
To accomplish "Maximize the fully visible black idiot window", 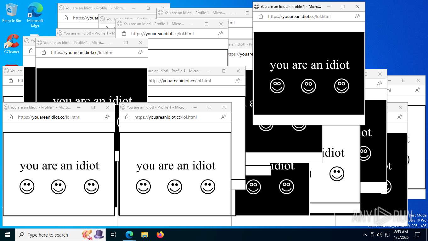I will 343,7.
